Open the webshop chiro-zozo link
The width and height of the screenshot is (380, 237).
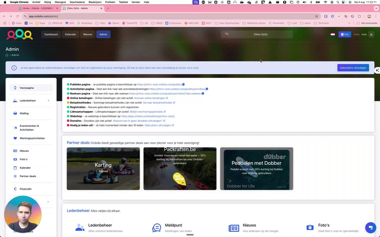[x=148, y=116]
